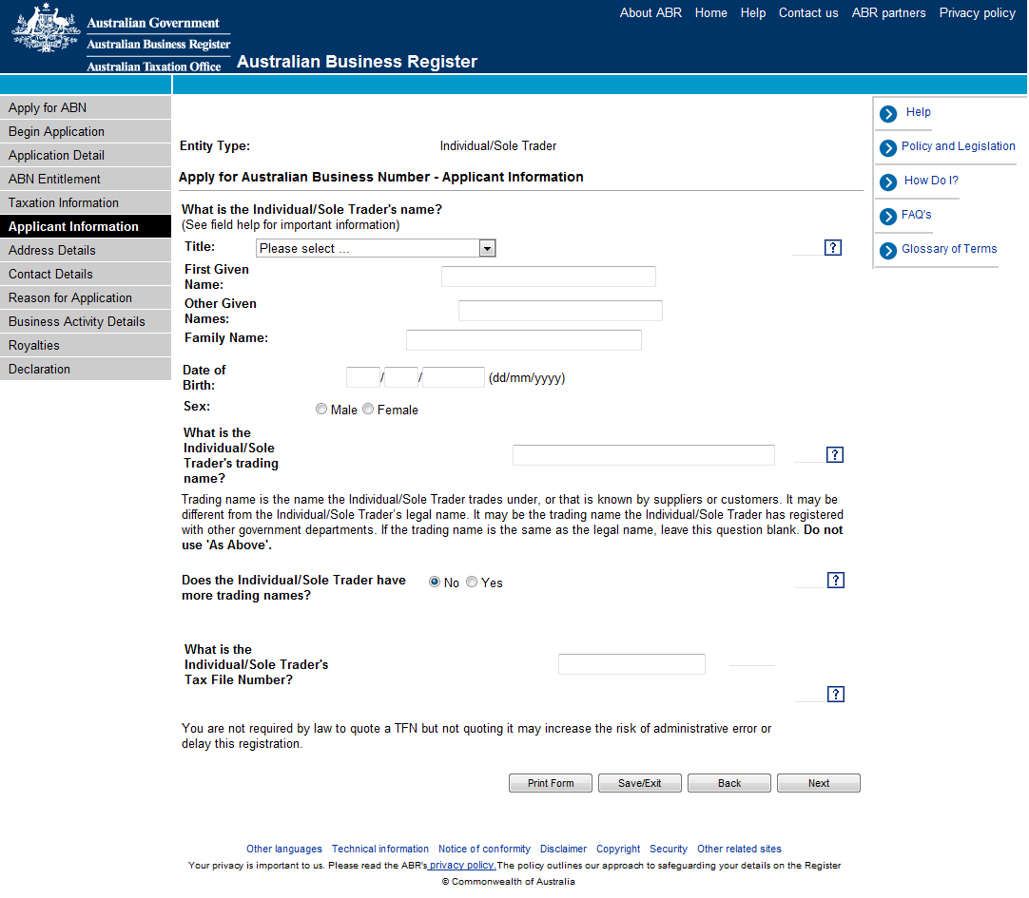The width and height of the screenshot is (1029, 898).
Task: Choose Yes for more trading names
Action: click(472, 583)
